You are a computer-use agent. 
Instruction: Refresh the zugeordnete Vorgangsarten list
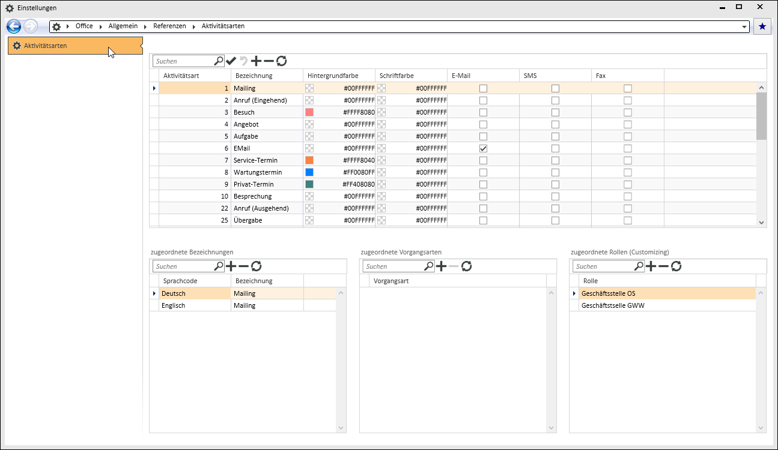click(x=466, y=266)
